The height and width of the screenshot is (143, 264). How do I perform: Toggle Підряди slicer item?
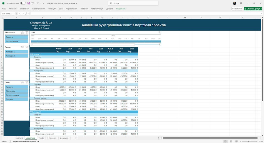[16, 99]
